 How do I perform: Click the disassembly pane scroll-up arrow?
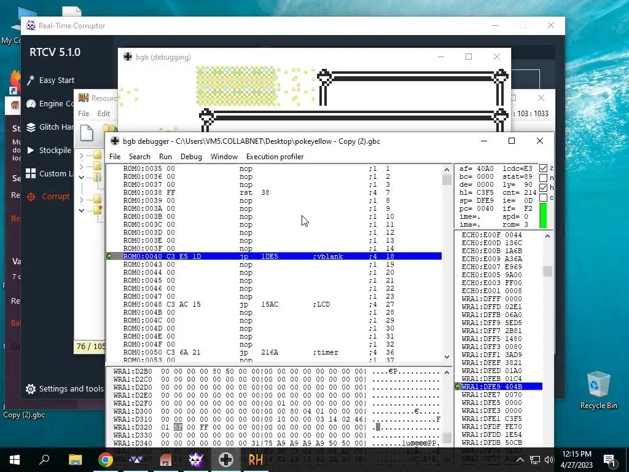point(447,170)
